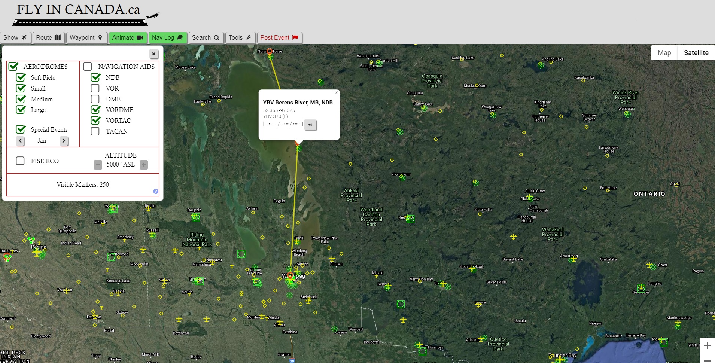Play the YBV morse code audio

point(310,125)
